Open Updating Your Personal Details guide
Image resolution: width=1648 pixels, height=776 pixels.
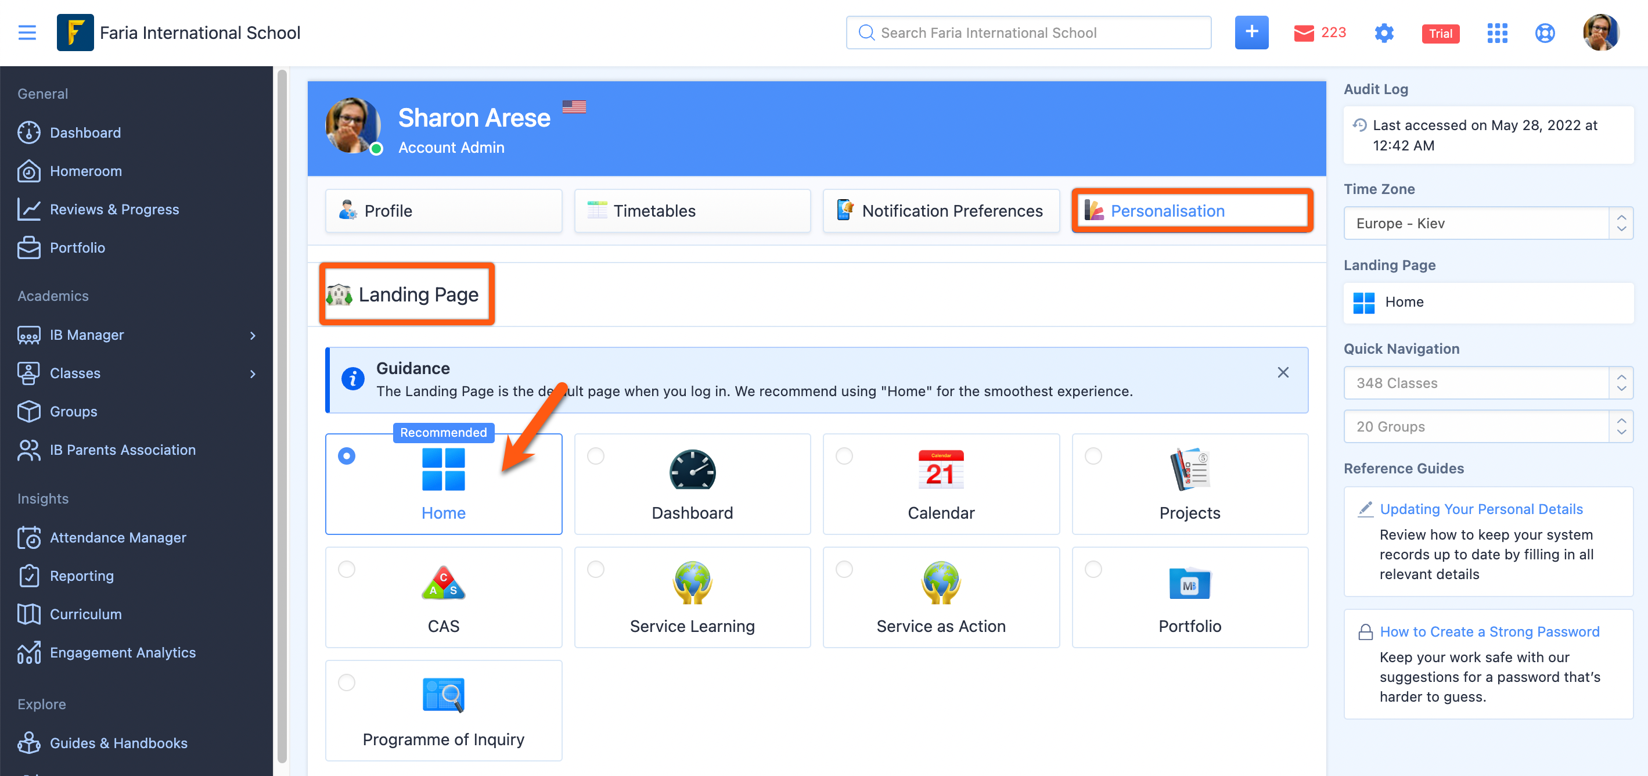[1481, 509]
